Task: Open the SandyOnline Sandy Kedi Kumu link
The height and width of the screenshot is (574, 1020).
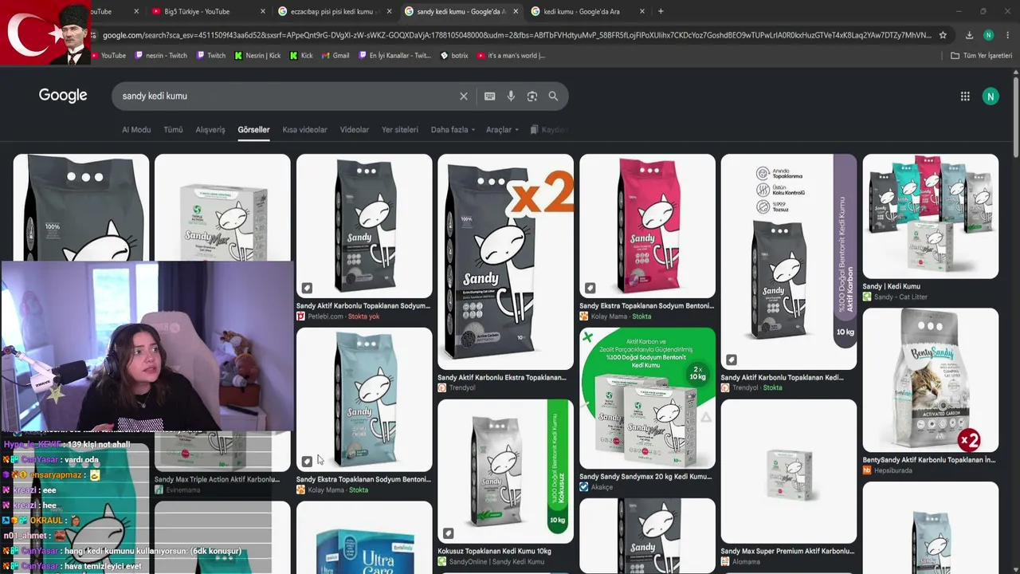Action: (491, 562)
